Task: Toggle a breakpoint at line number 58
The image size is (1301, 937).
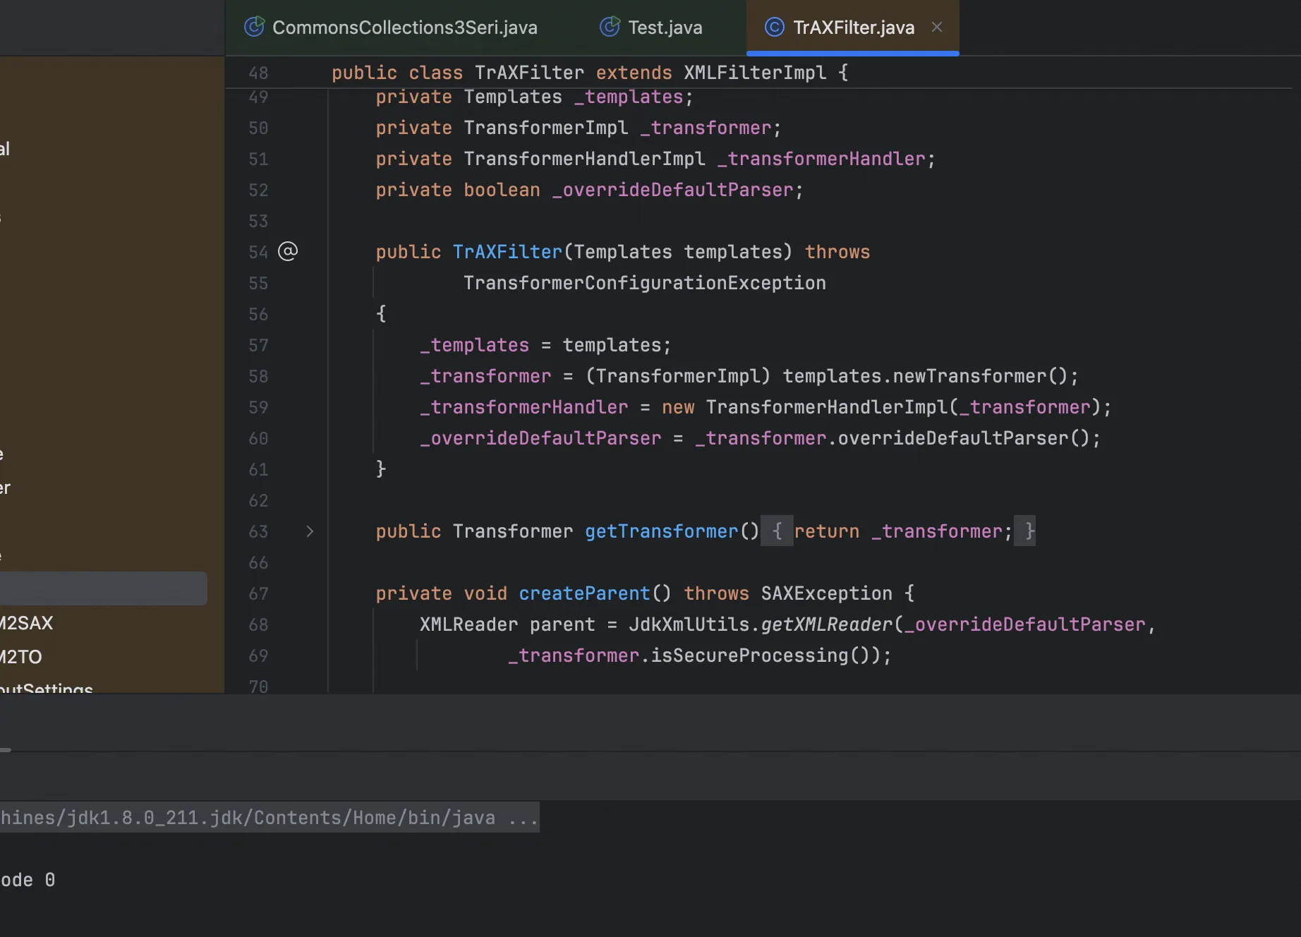Action: (x=258, y=376)
